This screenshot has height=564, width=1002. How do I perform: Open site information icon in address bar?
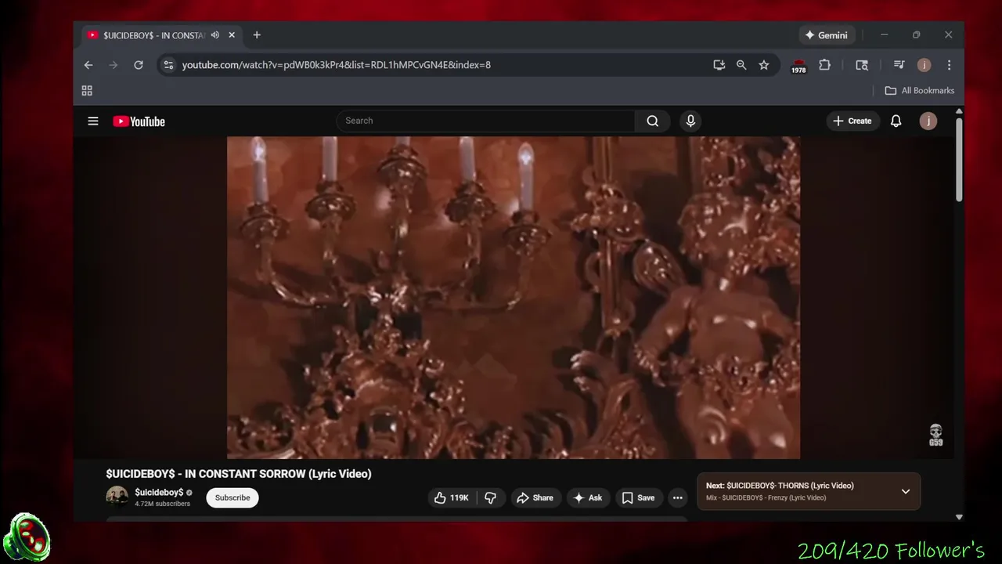click(x=168, y=65)
